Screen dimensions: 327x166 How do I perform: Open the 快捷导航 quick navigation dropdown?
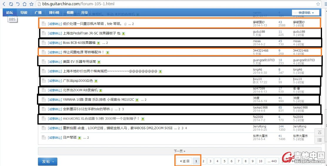[x=306, y=13]
